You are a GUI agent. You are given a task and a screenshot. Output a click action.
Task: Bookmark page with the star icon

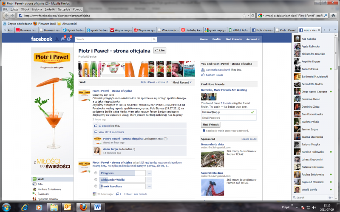[244, 16]
